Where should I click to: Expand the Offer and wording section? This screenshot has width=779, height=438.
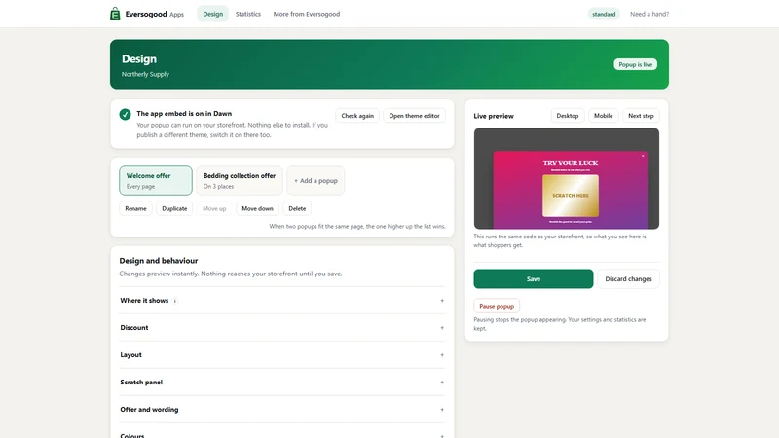(282, 410)
